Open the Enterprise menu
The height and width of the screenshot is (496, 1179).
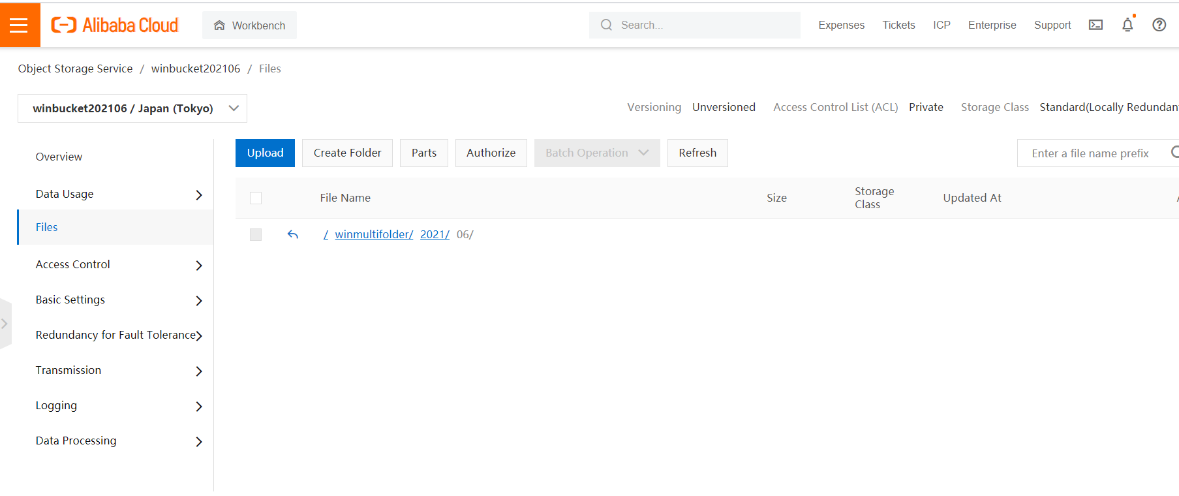coord(992,25)
